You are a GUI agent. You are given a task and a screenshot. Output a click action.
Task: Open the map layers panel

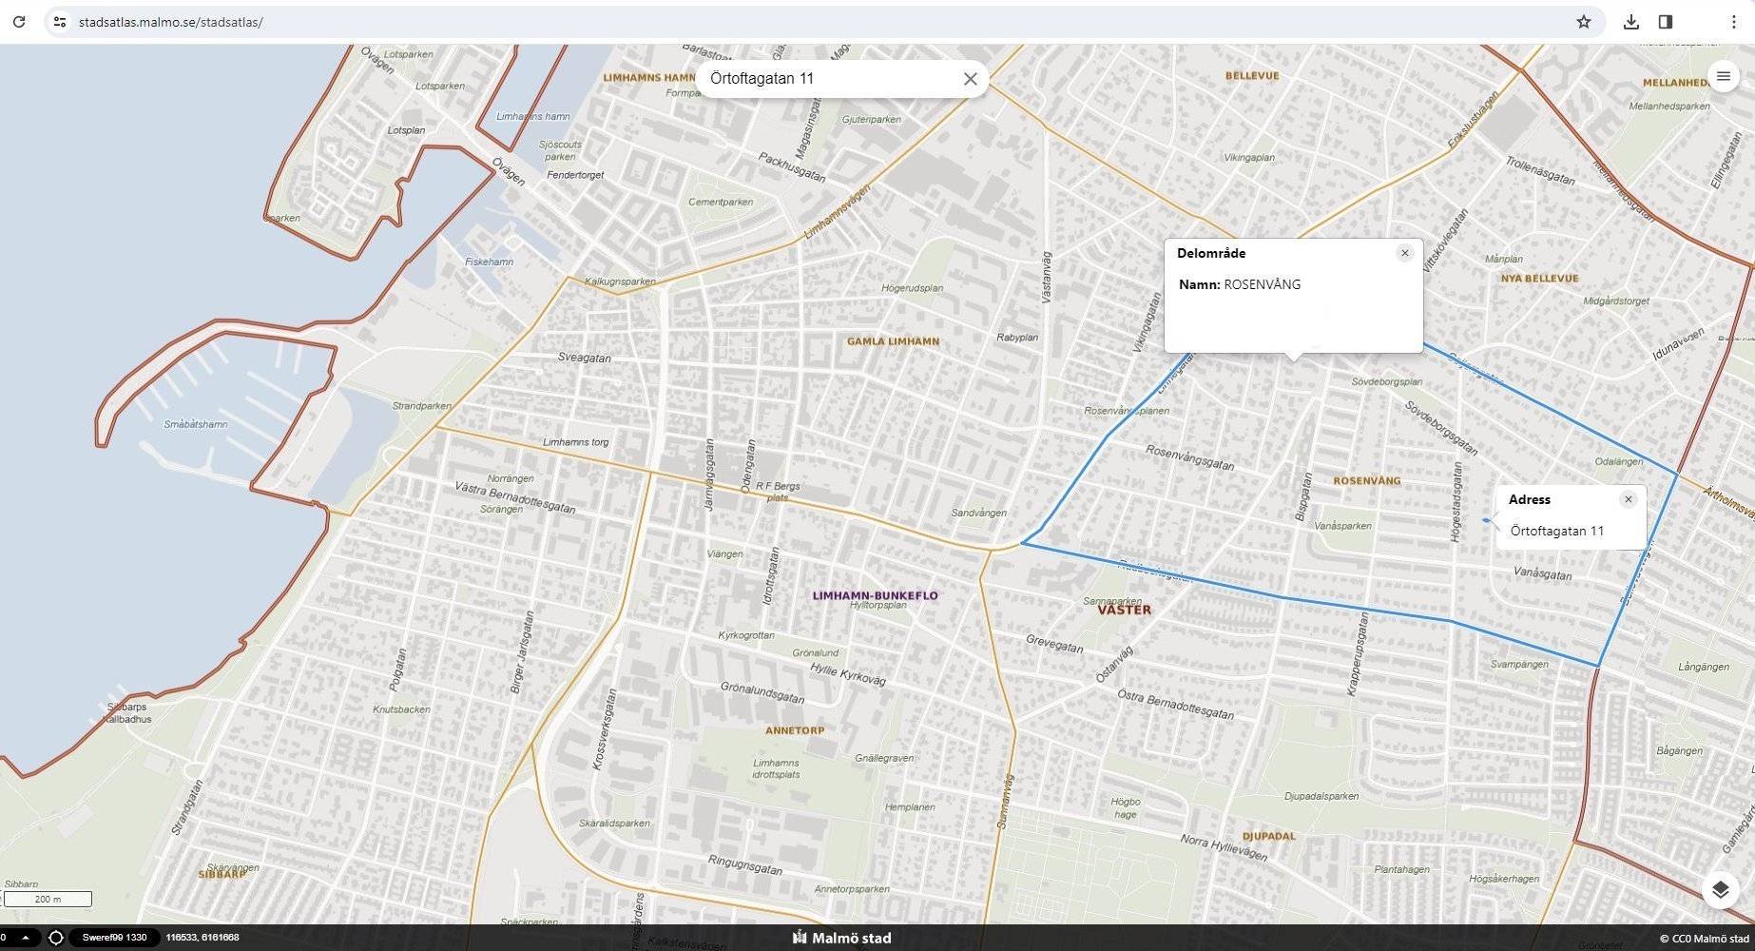(x=1720, y=890)
